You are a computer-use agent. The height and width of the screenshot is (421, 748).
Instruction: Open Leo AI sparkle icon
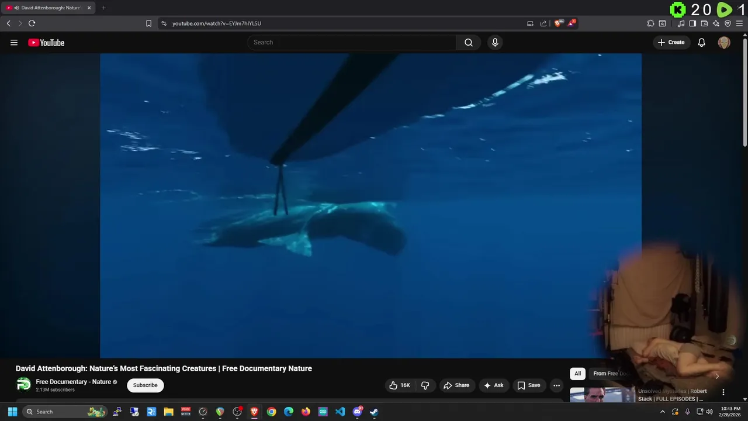(x=716, y=23)
